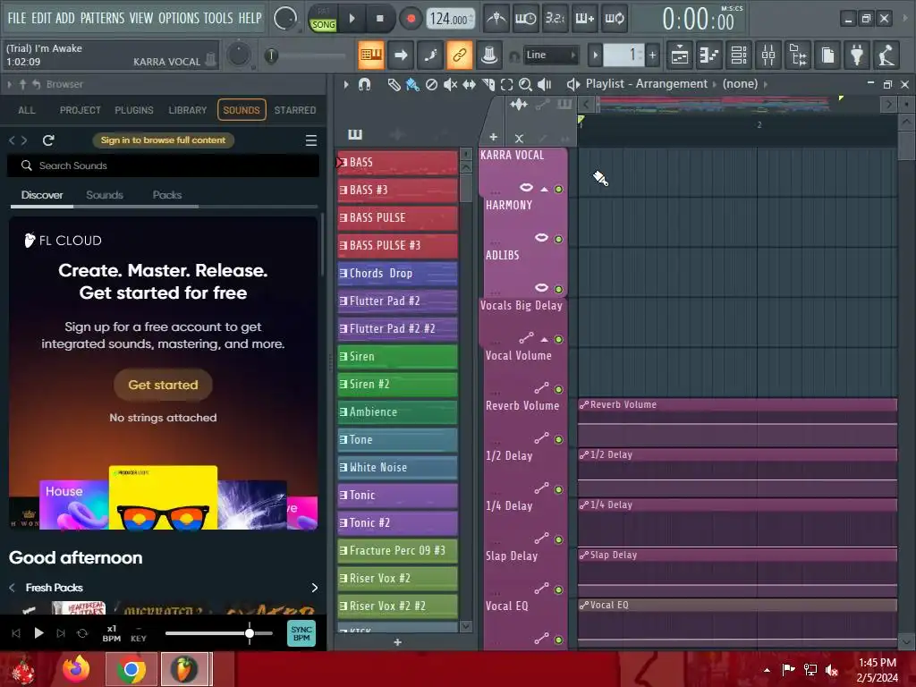Toggle the typing keyboard to piano icon
Screen dimensions: 916x687
click(371, 55)
